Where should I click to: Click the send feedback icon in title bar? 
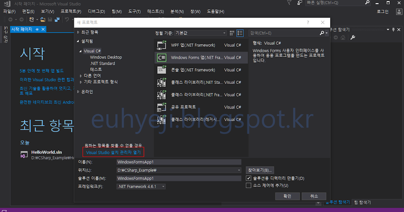click(x=300, y=3)
